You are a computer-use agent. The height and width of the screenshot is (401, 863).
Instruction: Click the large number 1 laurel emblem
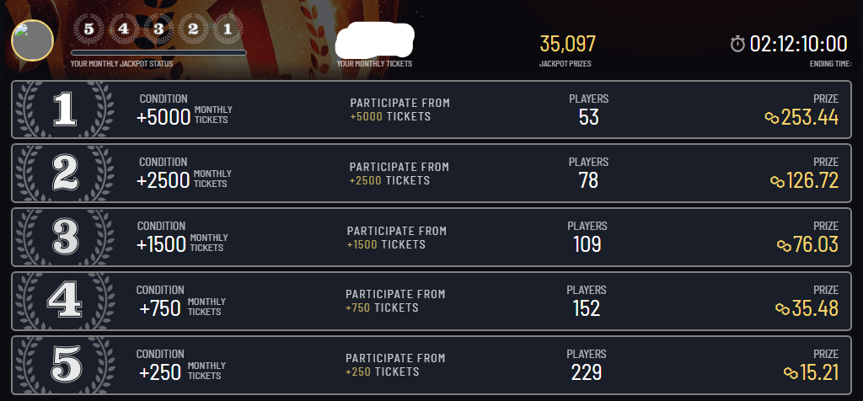click(65, 109)
